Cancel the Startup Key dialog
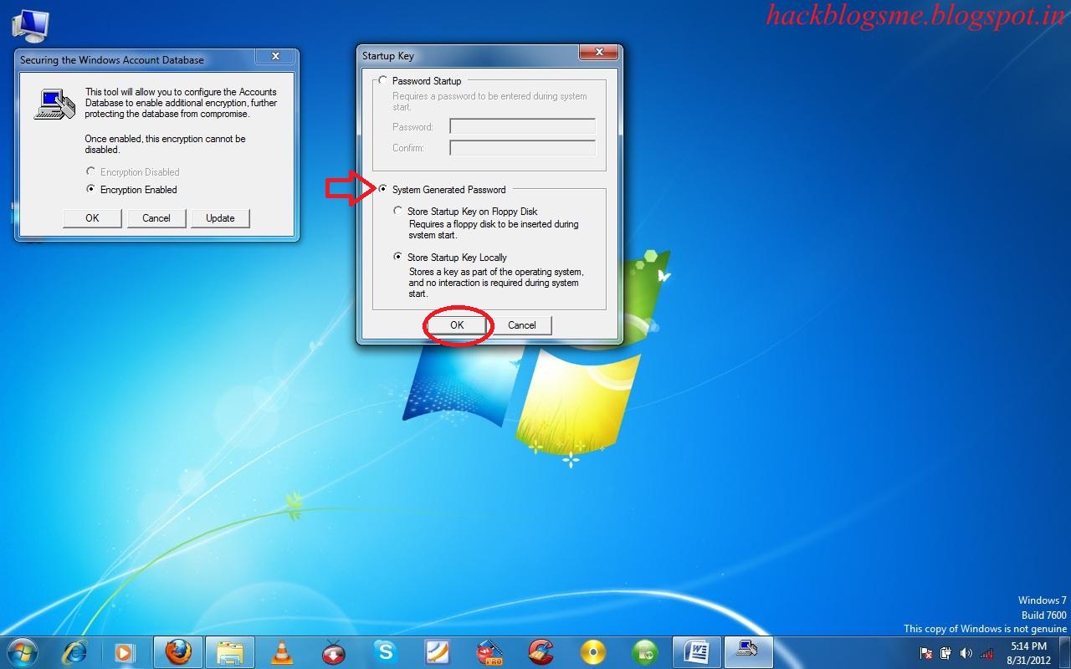 (x=522, y=325)
